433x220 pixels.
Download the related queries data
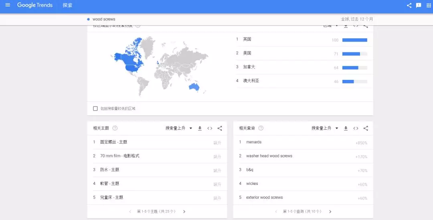[346, 128]
